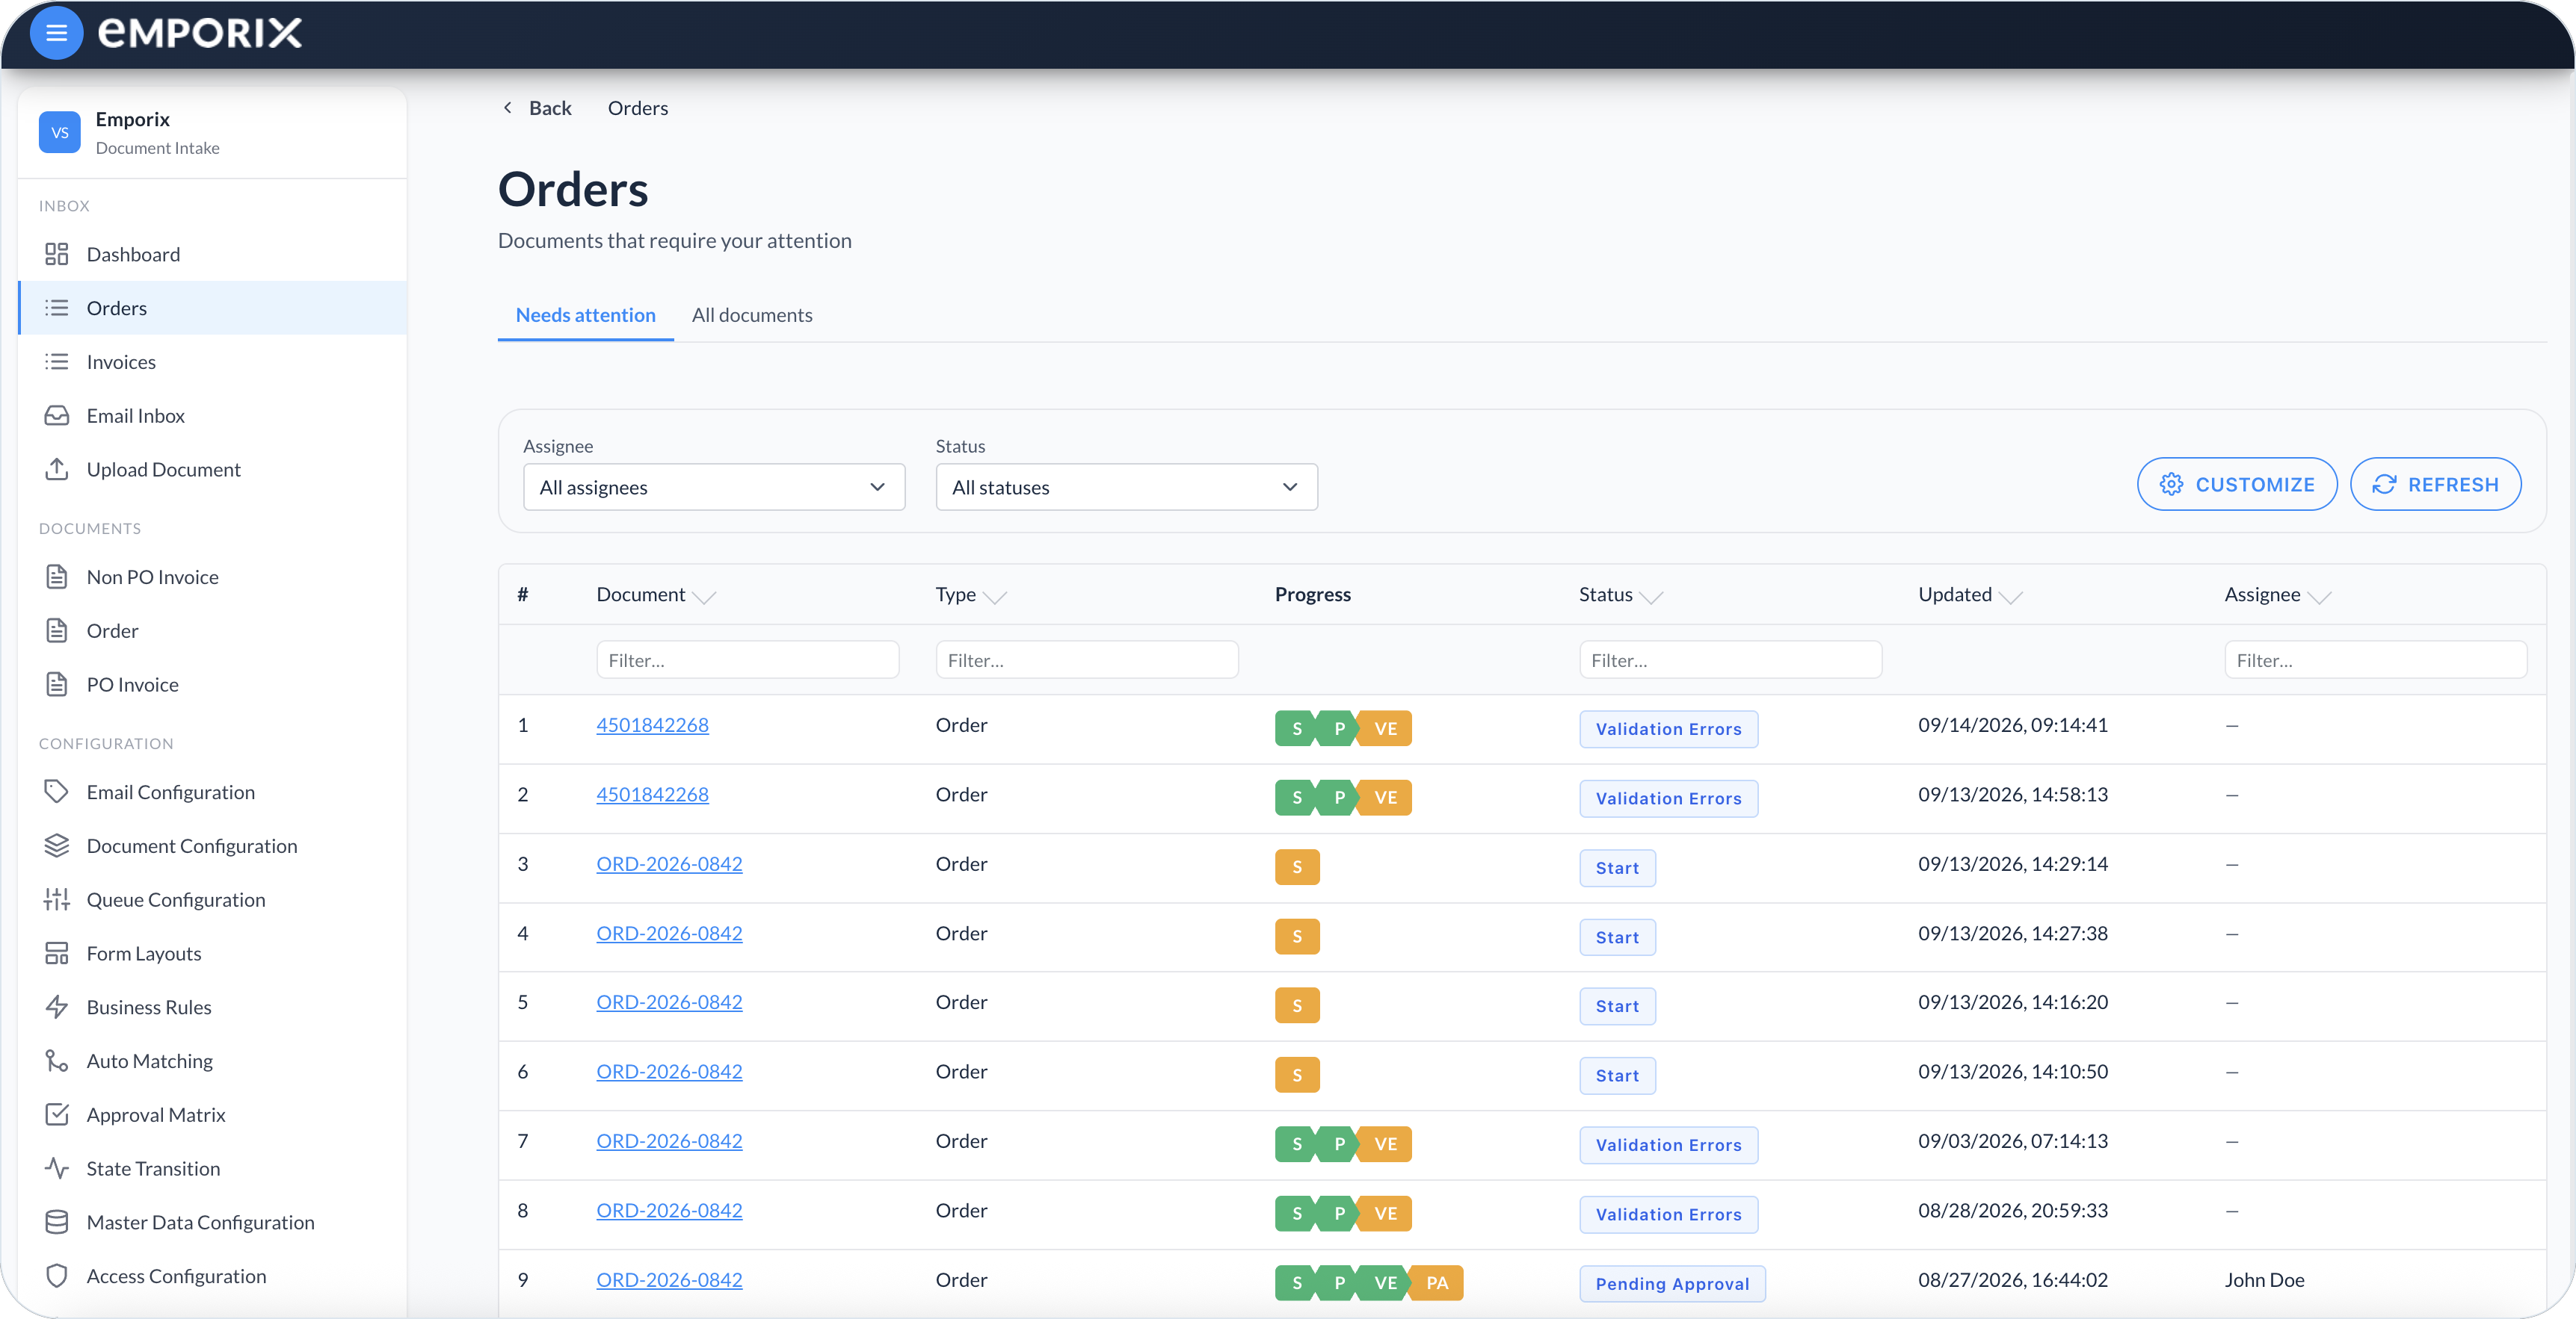Click the Non PO Invoice file icon

pyautogui.click(x=57, y=577)
